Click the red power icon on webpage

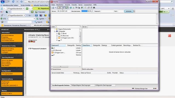tap(170, 36)
